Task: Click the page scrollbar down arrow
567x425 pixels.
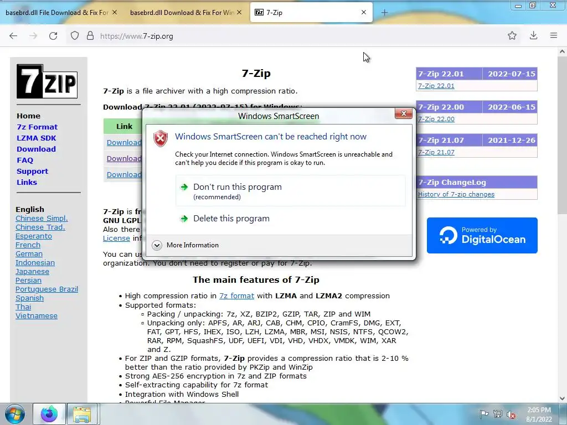Action: point(562,398)
